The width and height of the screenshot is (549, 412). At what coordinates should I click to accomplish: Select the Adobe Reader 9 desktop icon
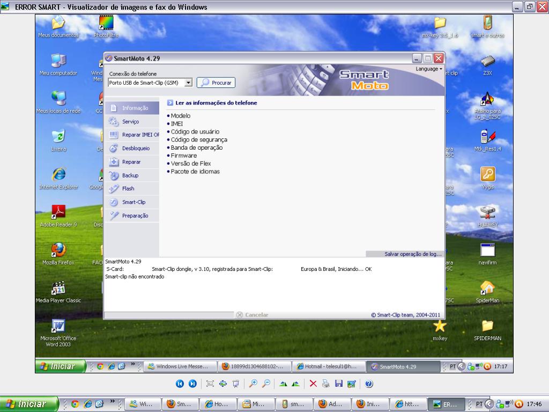coord(58,216)
